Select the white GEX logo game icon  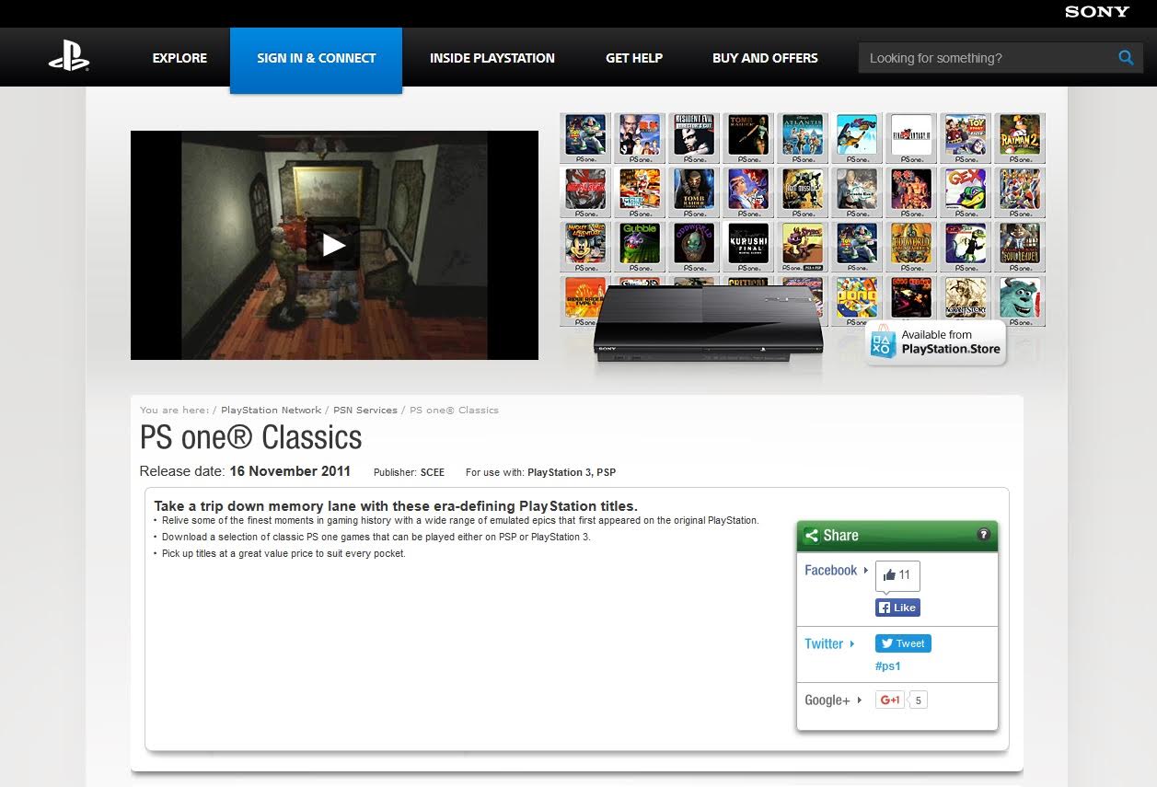coord(966,191)
